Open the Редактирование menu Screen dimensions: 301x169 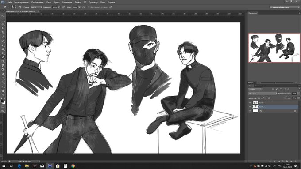[21, 2]
